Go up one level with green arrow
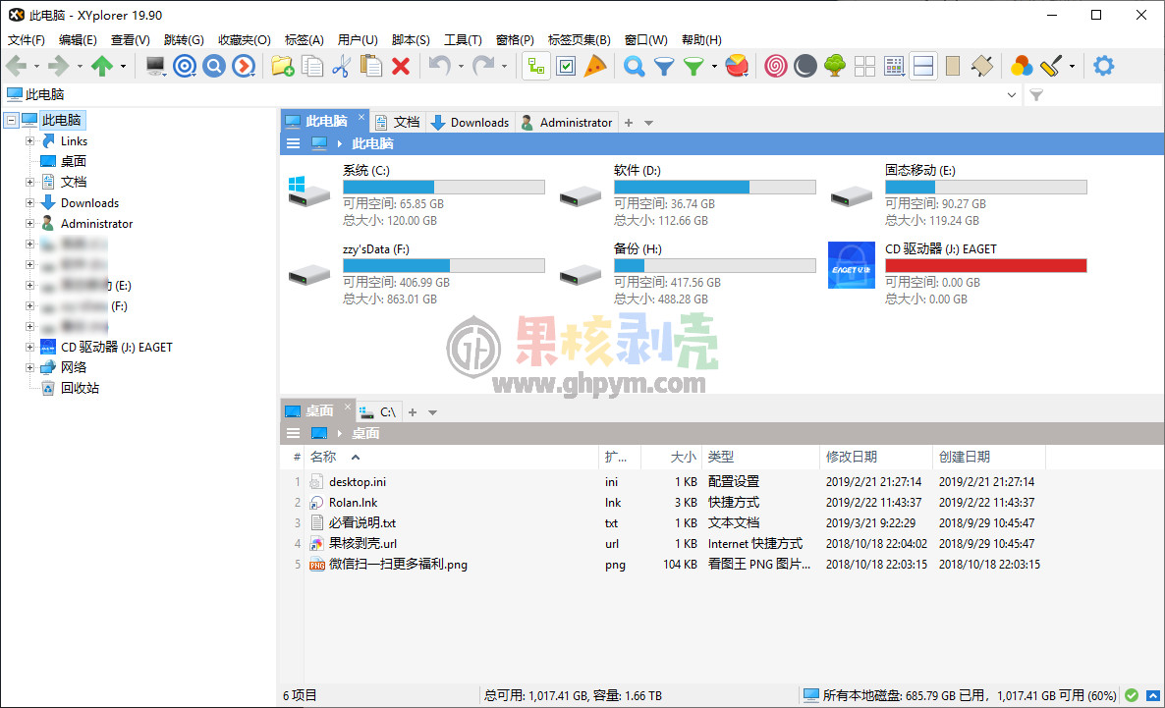This screenshot has height=708, width=1165. [x=102, y=66]
